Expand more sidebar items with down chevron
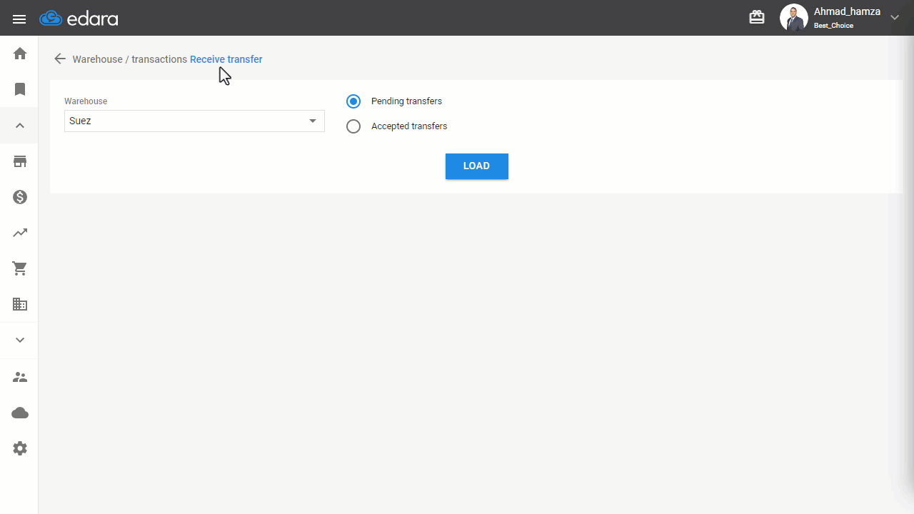Viewport: 914px width, 514px height. click(x=20, y=340)
